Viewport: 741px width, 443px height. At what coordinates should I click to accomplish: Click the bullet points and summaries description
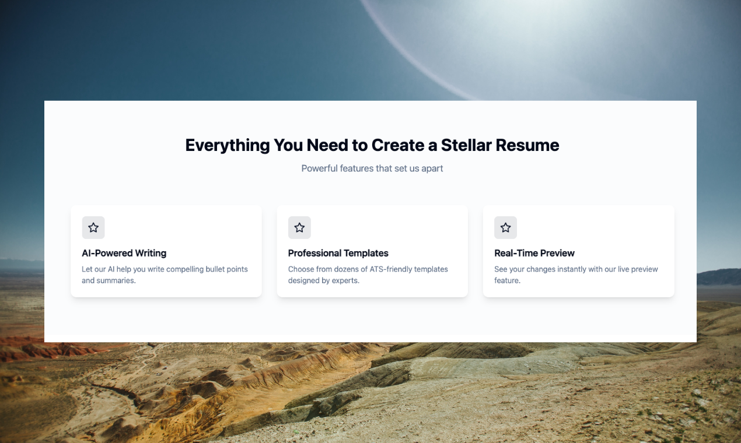(165, 275)
